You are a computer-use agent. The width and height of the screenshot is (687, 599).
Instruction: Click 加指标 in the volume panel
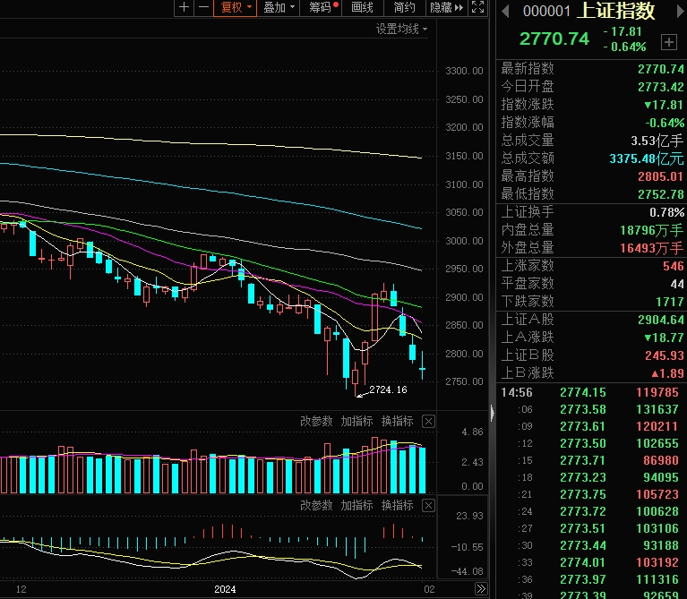(x=356, y=421)
